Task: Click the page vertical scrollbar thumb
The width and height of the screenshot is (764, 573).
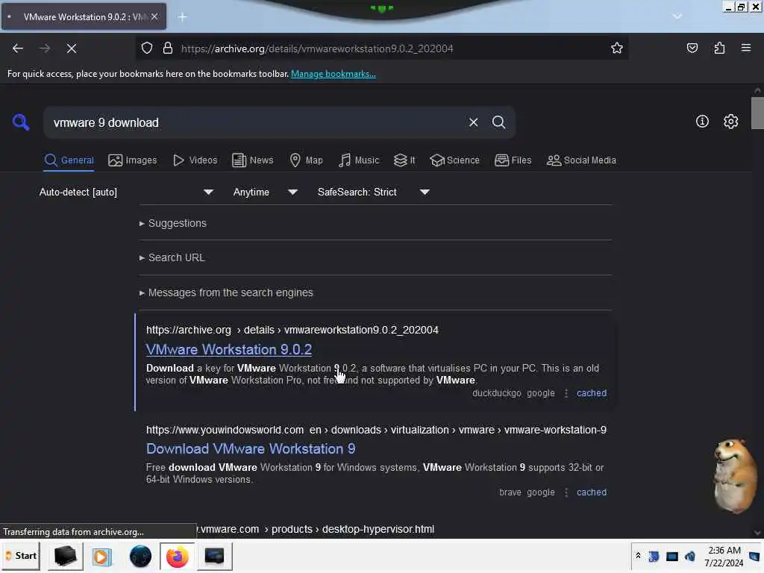Action: point(757,113)
